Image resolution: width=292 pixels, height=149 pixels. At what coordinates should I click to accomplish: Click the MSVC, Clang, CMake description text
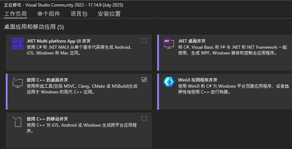point(82,89)
